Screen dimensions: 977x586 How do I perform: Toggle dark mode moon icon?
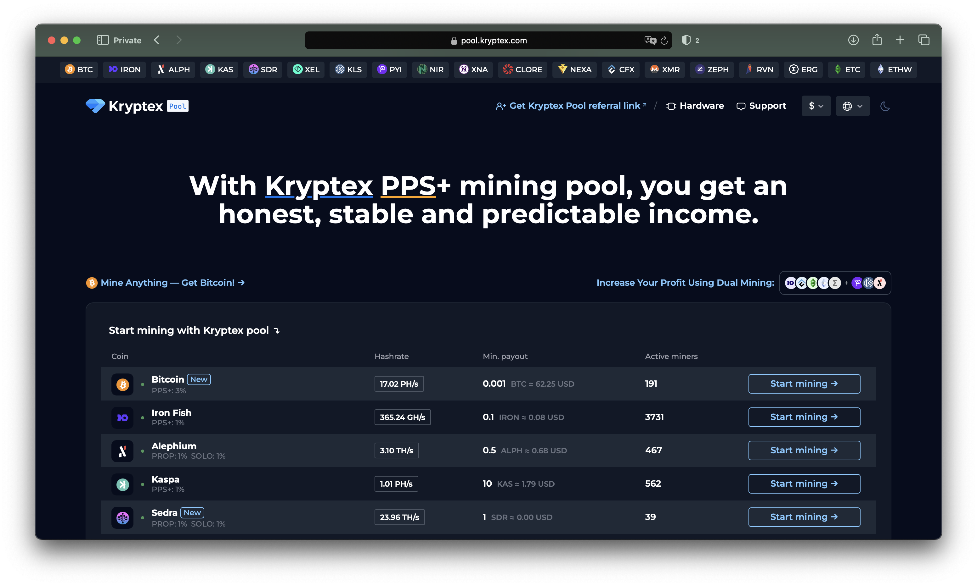coord(884,106)
